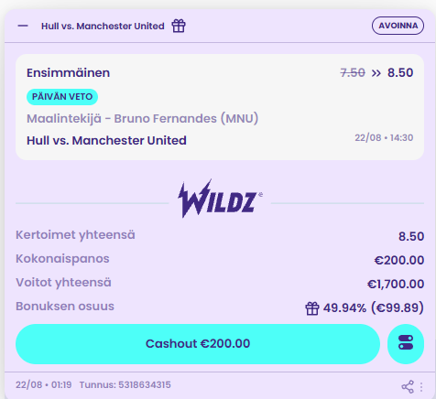Click the Wildz logo
Screen dimensions: 436x399
pos(220,199)
